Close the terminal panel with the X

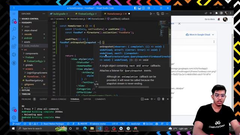(168, 99)
